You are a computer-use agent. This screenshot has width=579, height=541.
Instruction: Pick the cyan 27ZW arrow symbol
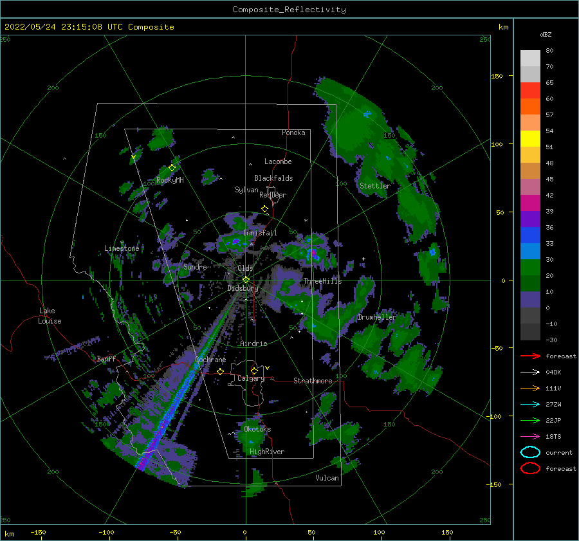click(530, 405)
